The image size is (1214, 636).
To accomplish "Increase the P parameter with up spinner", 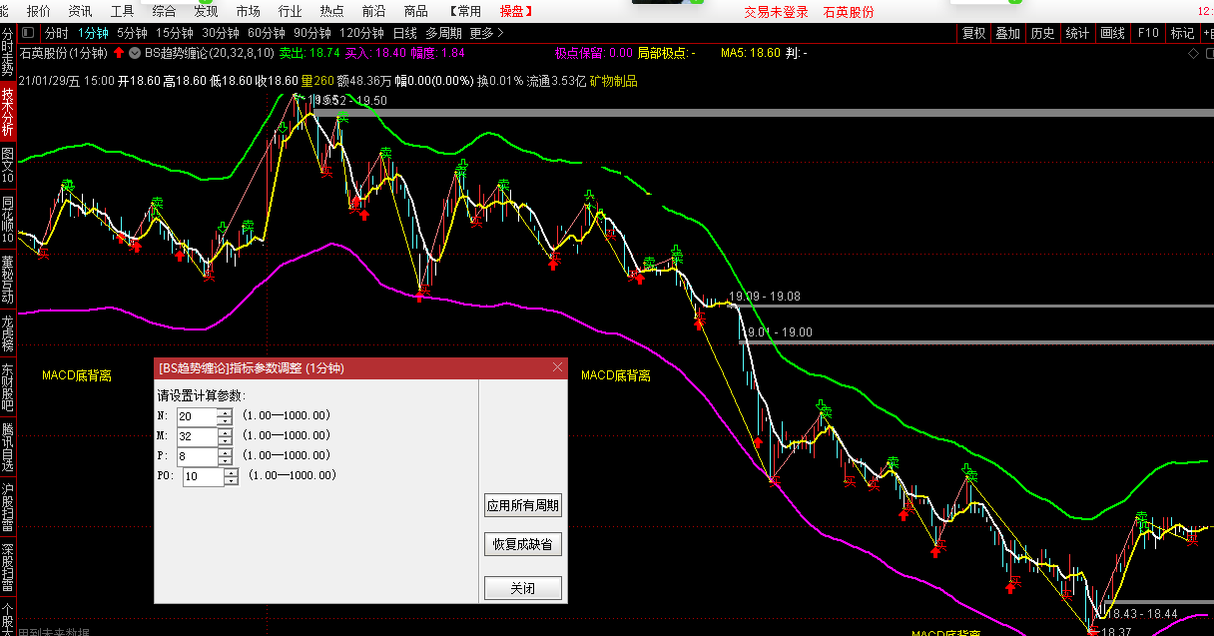I will click(x=224, y=452).
